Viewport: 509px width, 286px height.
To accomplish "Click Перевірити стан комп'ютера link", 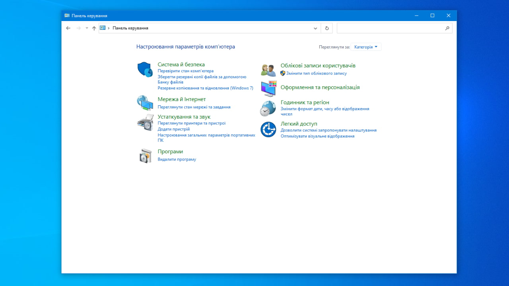I will pyautogui.click(x=186, y=71).
